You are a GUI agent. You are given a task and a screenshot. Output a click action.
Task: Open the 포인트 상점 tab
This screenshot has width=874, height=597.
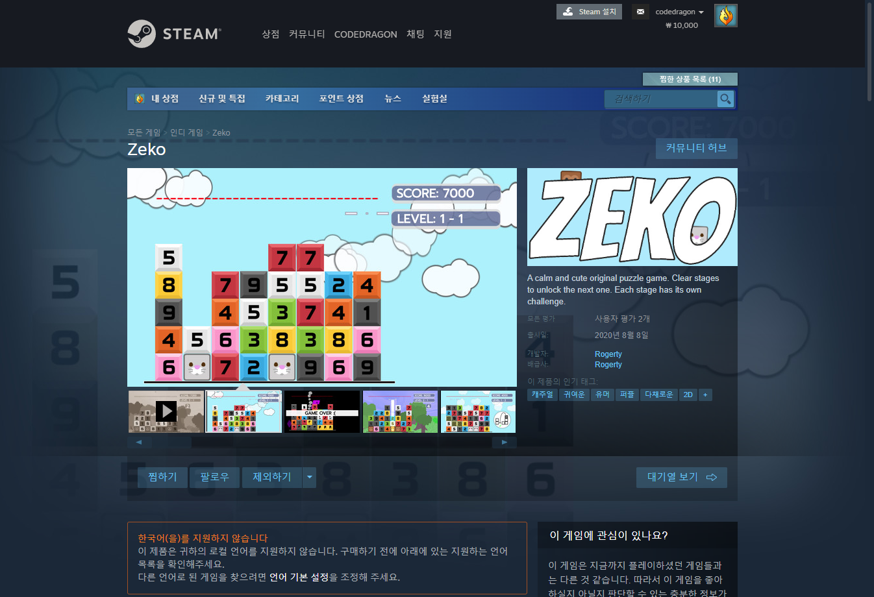point(342,99)
